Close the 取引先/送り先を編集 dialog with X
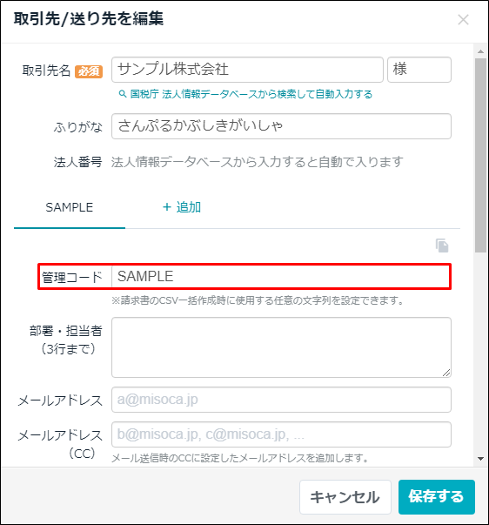489x525 pixels. click(463, 20)
